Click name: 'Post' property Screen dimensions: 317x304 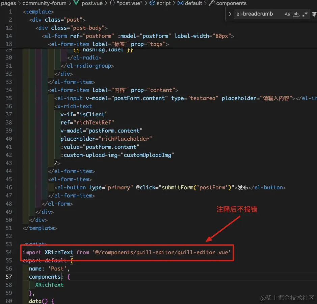click(x=49, y=268)
